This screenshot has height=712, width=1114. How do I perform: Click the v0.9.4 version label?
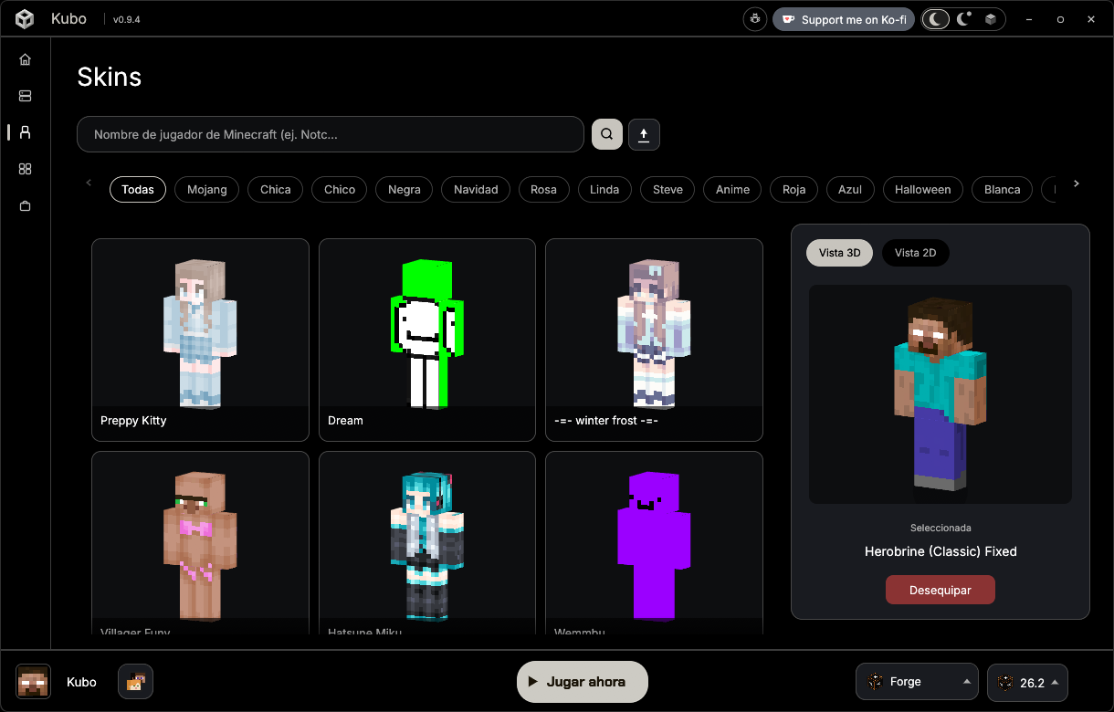127,19
